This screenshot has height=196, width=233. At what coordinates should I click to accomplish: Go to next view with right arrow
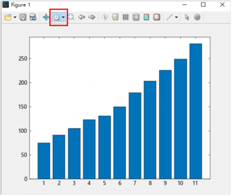[92, 17]
